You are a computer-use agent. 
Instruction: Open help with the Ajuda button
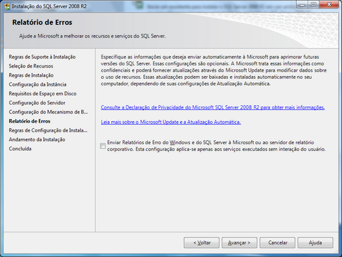click(x=316, y=242)
